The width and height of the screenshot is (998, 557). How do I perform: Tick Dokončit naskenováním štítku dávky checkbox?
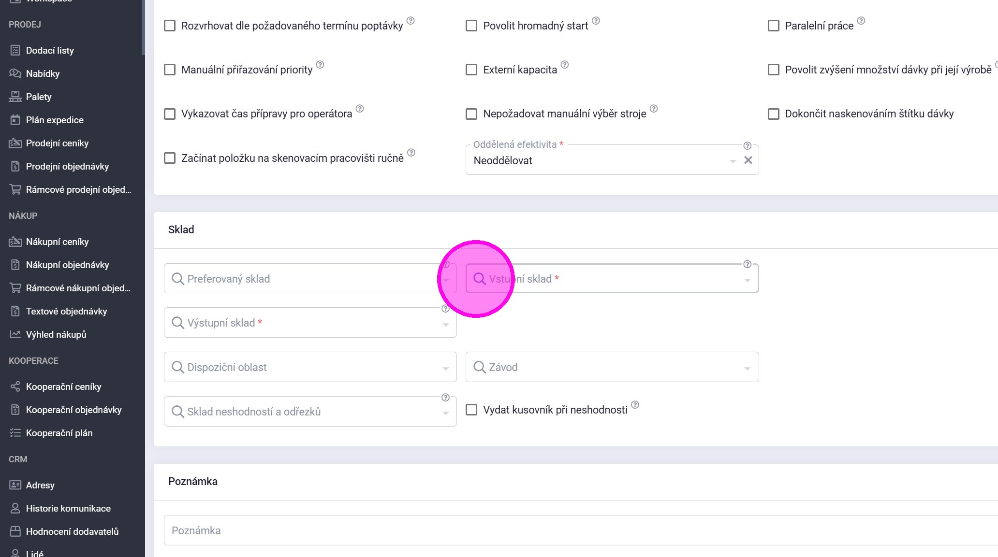tap(773, 114)
